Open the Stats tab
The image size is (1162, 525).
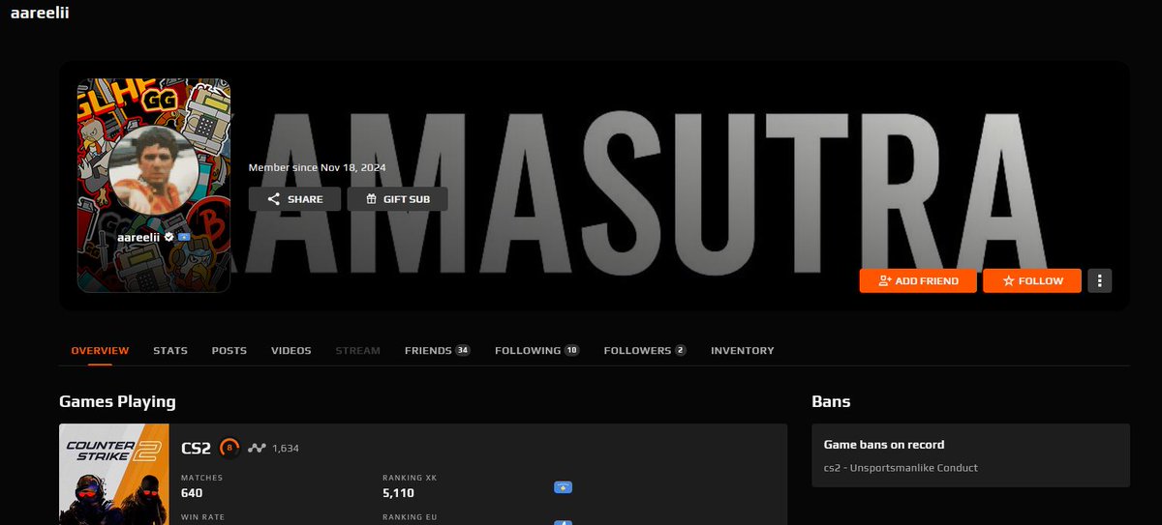coord(170,350)
